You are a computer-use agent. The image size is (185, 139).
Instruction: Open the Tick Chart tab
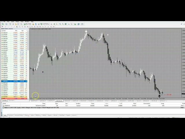(x=11, y=100)
